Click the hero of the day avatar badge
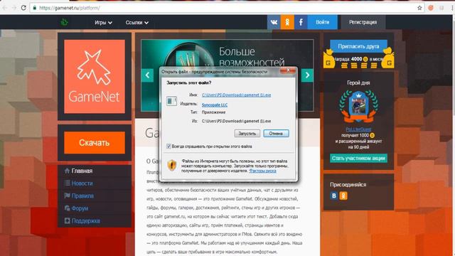 pos(358,107)
